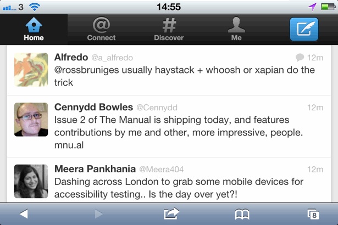This screenshot has width=338, height=225.
Task: Open Cennydd Bowles' avatar photo
Action: coord(31,119)
